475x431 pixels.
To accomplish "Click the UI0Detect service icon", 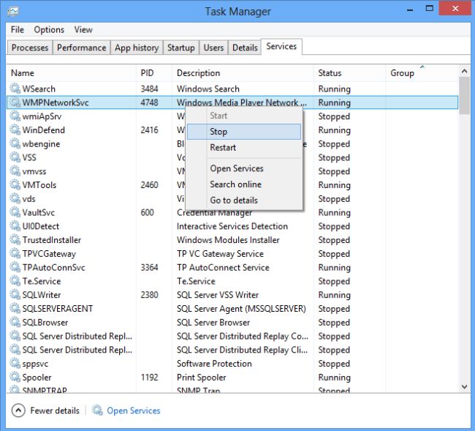I will [15, 226].
